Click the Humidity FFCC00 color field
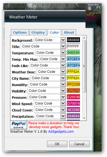This screenshot has width=107, height=157. tap(73, 84)
